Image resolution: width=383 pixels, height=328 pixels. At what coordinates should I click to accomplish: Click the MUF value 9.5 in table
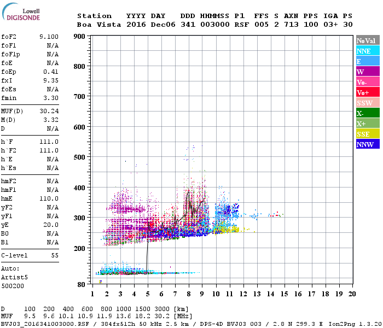click(30, 317)
